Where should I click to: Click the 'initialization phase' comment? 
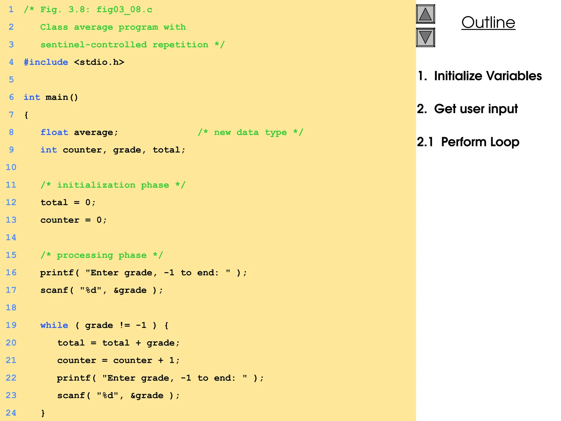point(113,185)
